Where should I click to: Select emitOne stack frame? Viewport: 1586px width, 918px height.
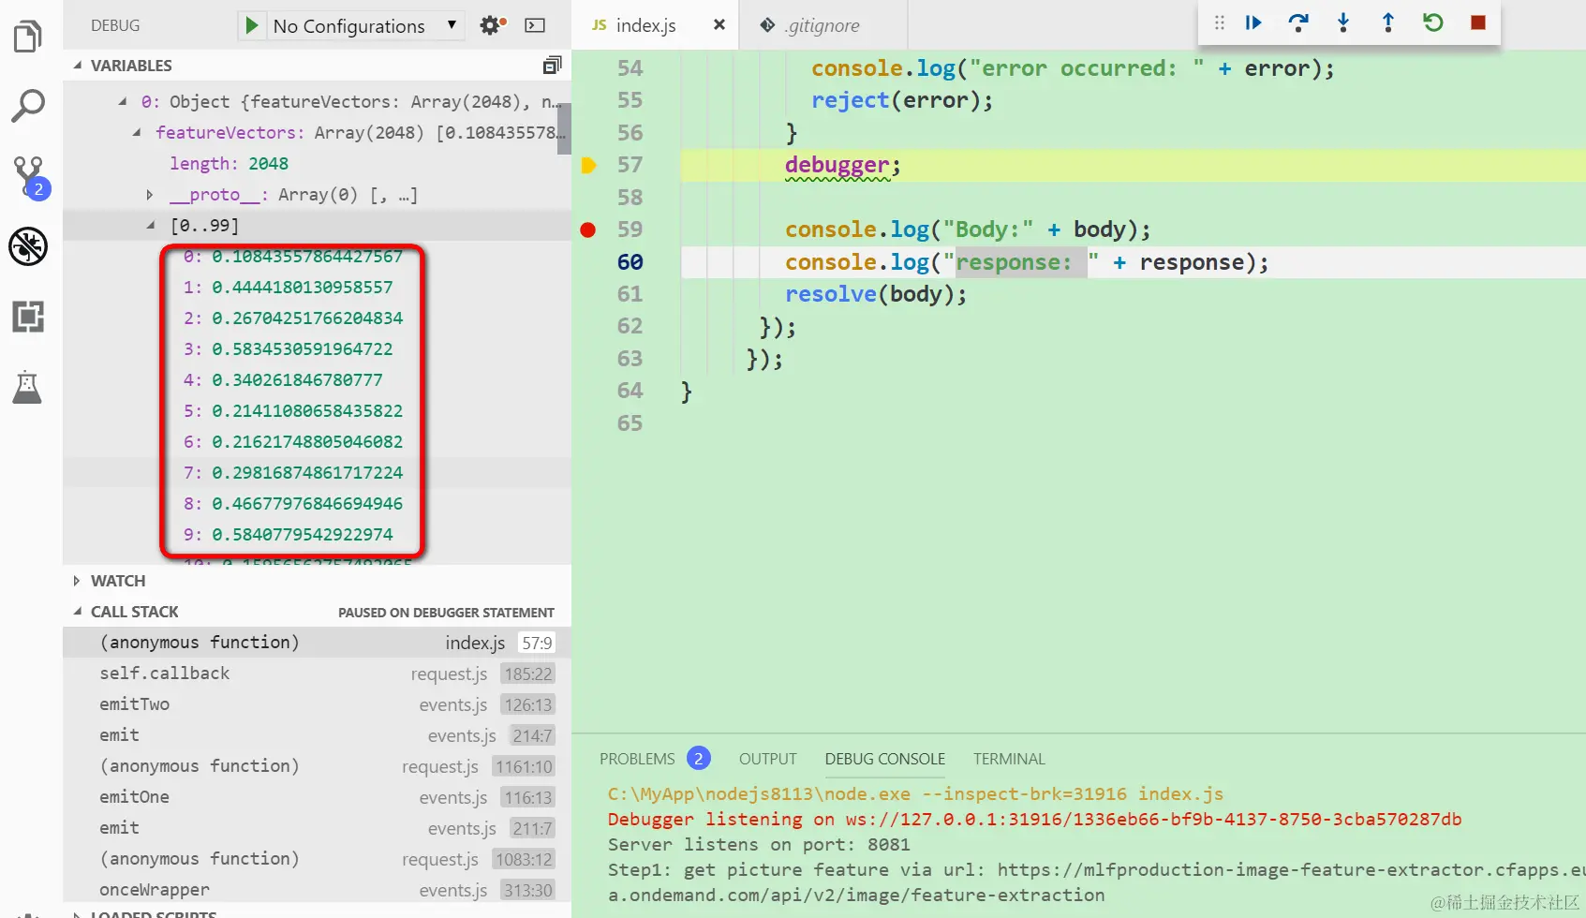pyautogui.click(x=317, y=797)
